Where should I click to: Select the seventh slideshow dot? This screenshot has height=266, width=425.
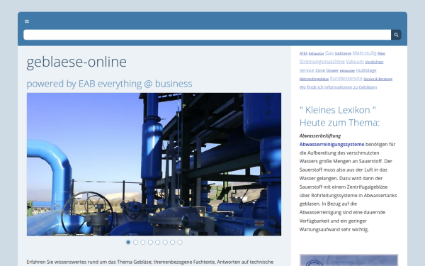pyautogui.click(x=172, y=242)
